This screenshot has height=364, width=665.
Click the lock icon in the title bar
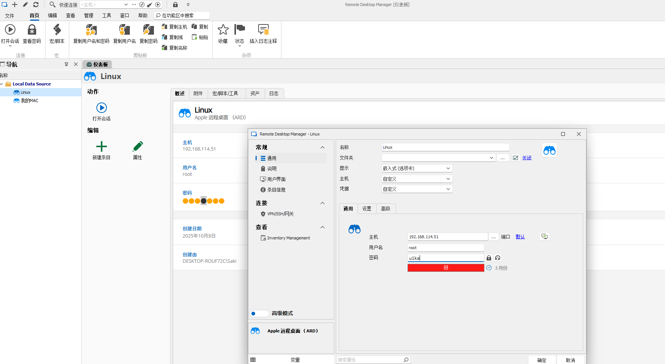click(x=175, y=5)
